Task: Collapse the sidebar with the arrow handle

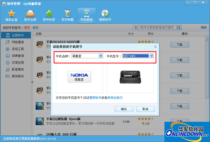Action: [x=32, y=82]
